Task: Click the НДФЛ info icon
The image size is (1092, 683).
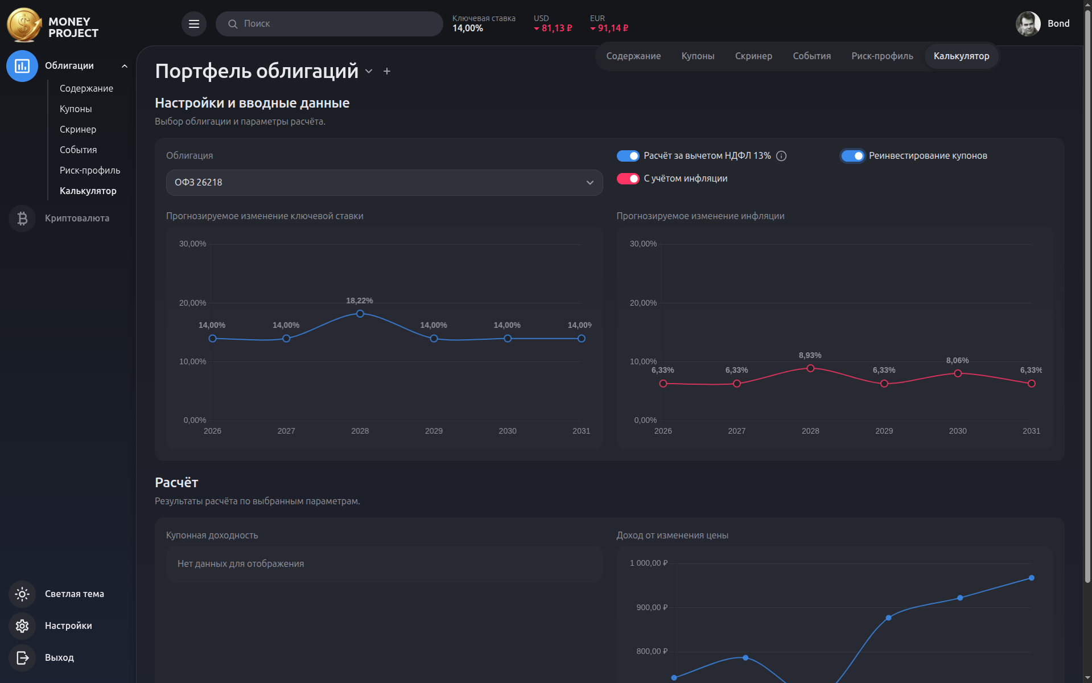Action: 781,156
